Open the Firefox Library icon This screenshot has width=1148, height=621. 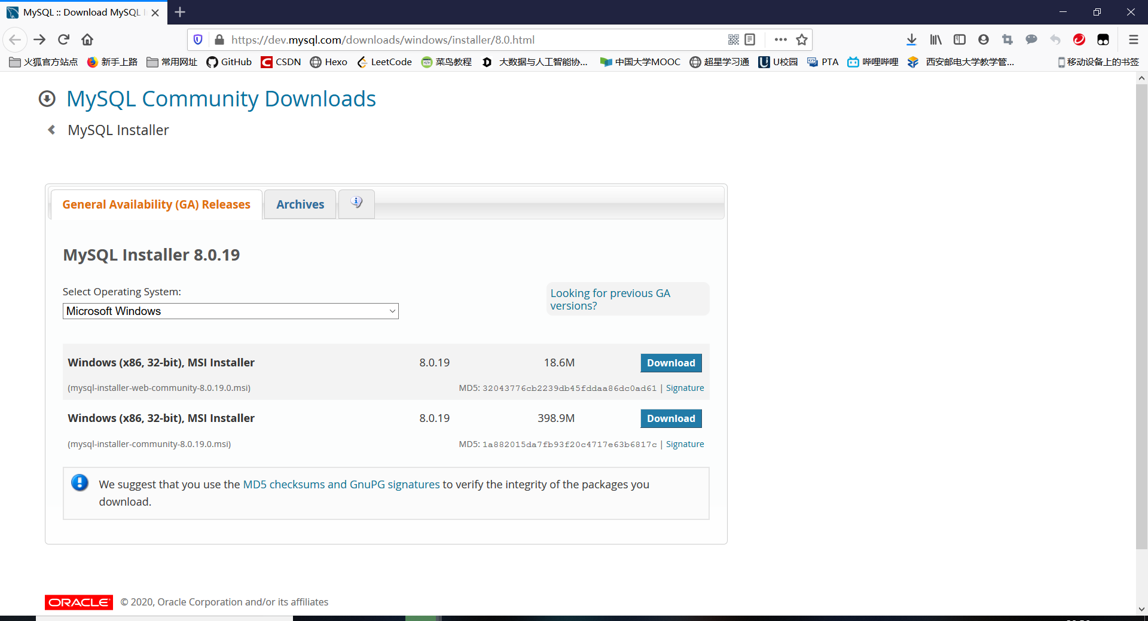(935, 39)
